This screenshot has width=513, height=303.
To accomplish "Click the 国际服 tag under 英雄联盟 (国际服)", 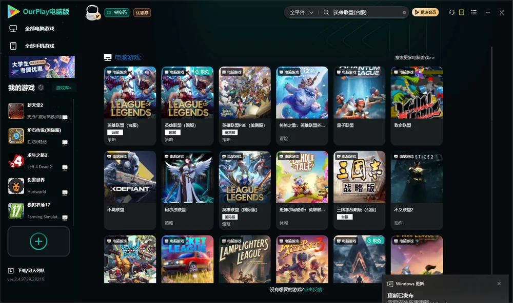I will point(230,217).
